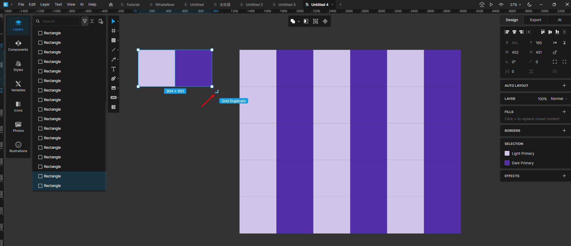The height and width of the screenshot is (246, 571).
Task: Expand the Connector tool options arrow
Action: (x=118, y=59)
